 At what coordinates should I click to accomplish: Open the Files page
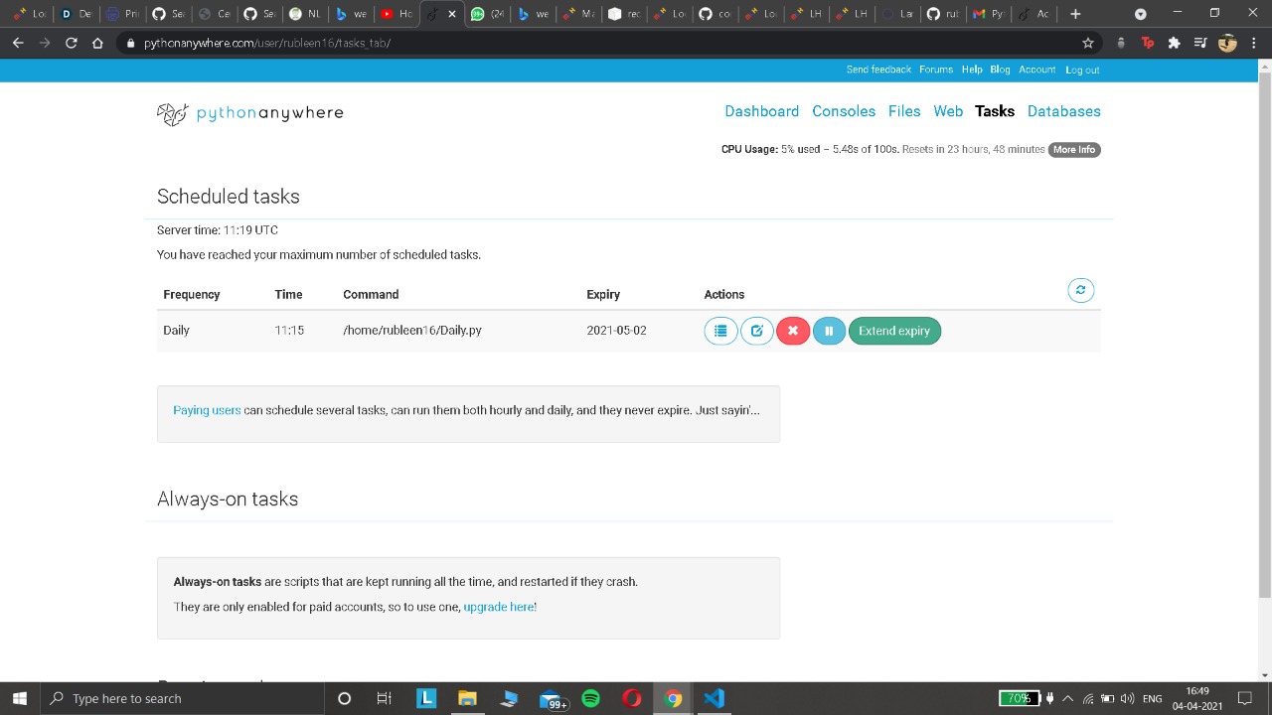tap(904, 111)
